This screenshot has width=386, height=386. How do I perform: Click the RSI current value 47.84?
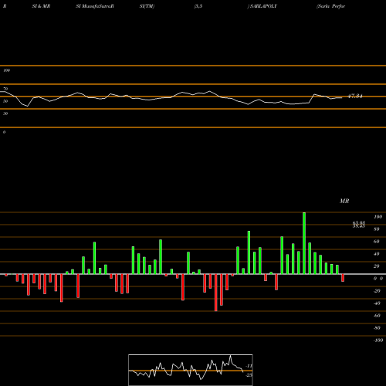[x=355, y=96]
